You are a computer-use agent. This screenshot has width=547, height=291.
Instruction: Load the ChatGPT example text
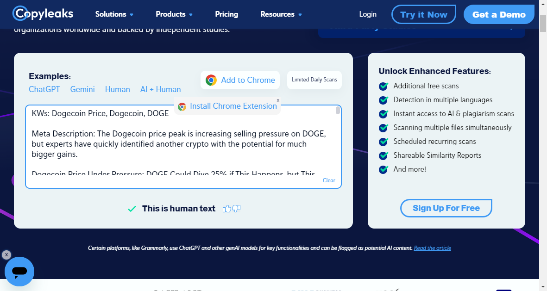(x=44, y=89)
